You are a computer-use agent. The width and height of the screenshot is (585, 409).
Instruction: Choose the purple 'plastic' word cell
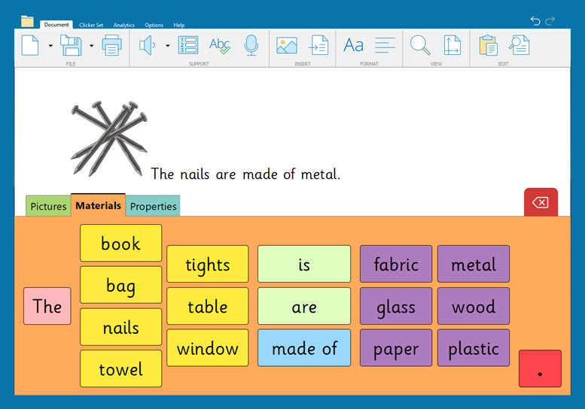[473, 348]
